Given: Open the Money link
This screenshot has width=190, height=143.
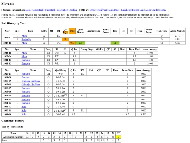Looking at the screenshot, I should point(163,10).
